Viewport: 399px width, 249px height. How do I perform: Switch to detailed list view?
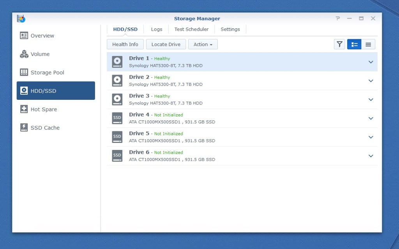pyautogui.click(x=354, y=44)
